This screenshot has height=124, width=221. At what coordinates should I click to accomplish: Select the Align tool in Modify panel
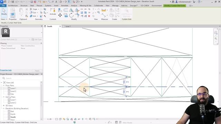pos(60,10)
